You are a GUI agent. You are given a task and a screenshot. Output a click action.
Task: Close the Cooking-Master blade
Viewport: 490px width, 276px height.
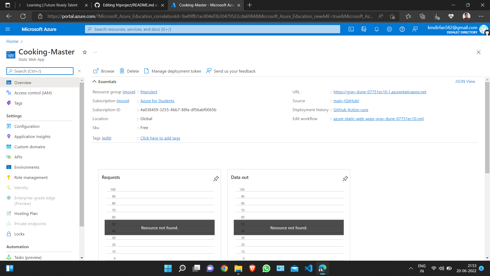click(x=479, y=52)
